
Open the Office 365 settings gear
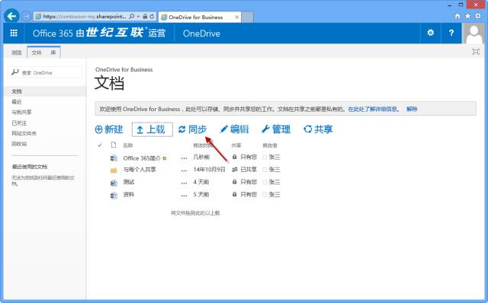(x=430, y=33)
